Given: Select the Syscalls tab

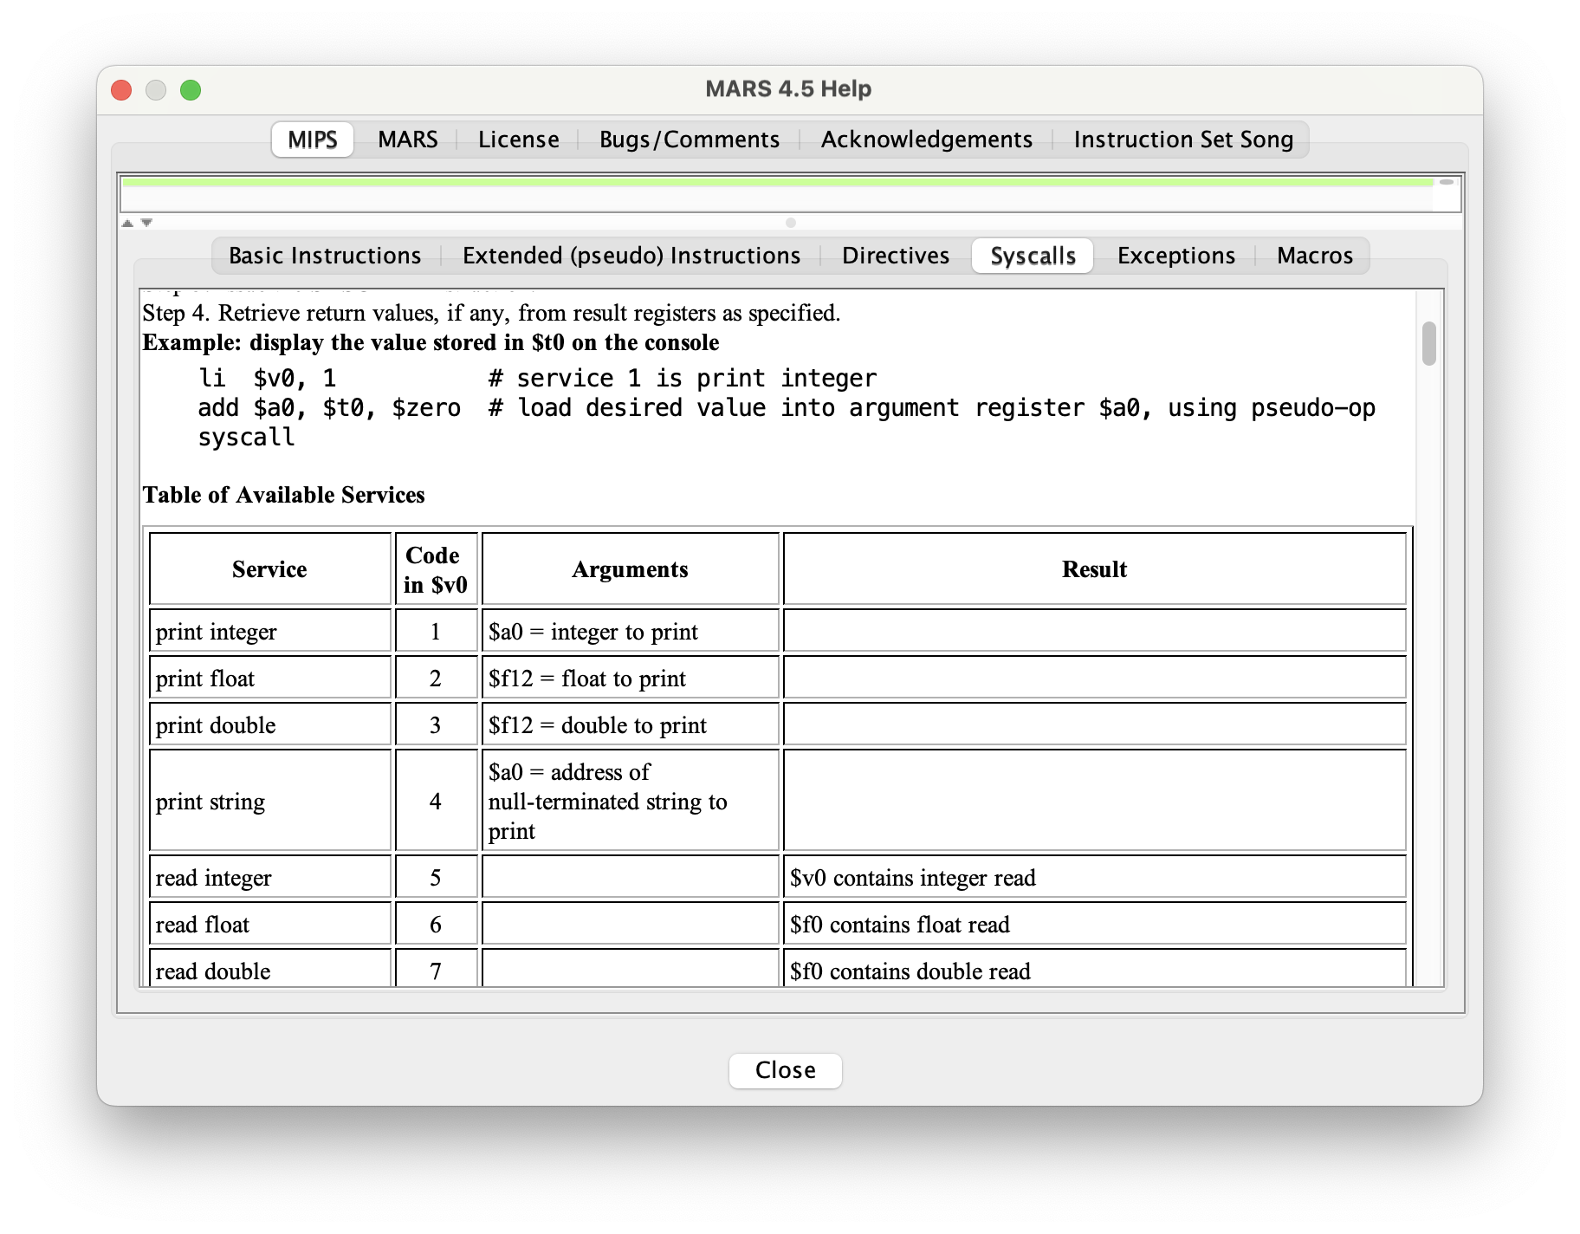Looking at the screenshot, I should 1033,256.
